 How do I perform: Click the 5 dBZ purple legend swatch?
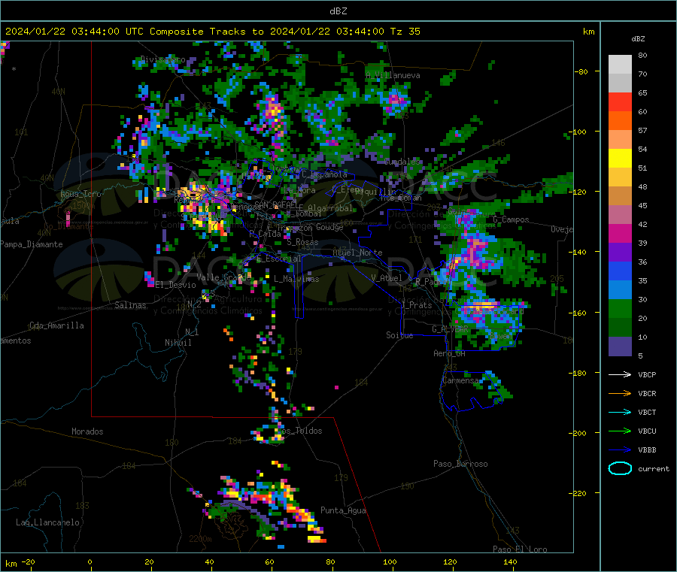620,347
